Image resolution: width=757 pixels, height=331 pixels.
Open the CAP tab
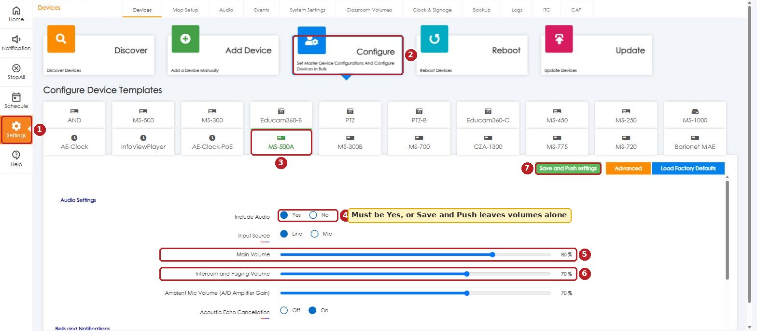point(576,10)
